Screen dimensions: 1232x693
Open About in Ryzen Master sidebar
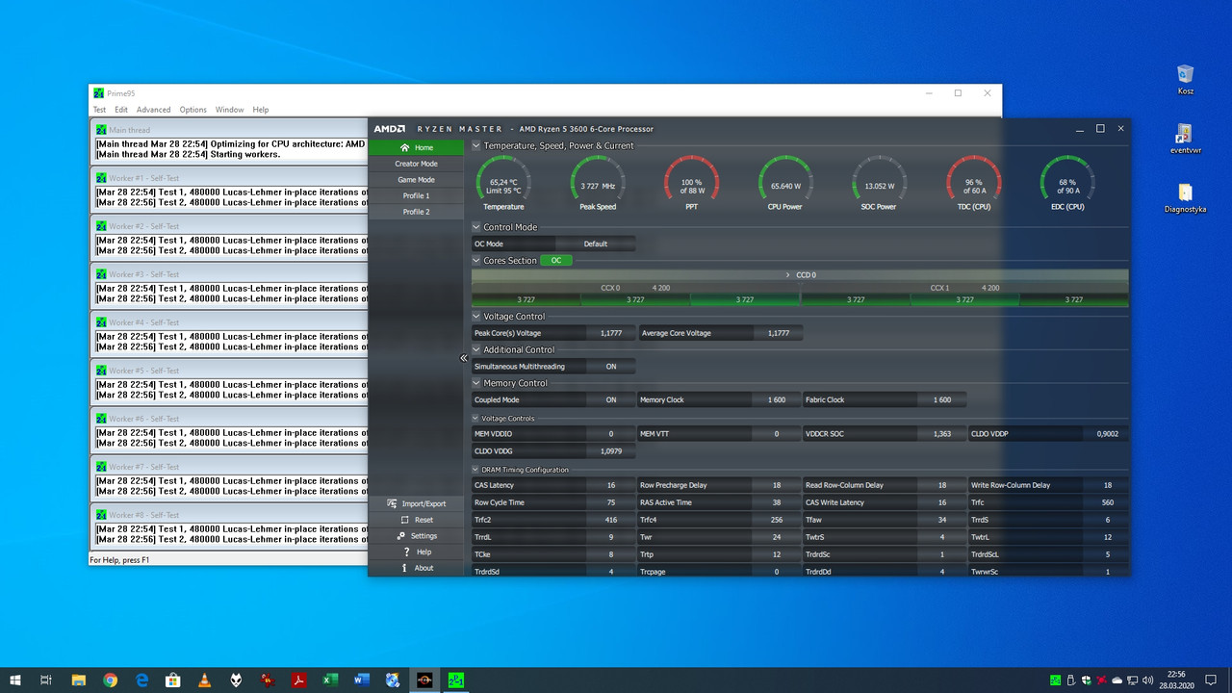pyautogui.click(x=416, y=568)
